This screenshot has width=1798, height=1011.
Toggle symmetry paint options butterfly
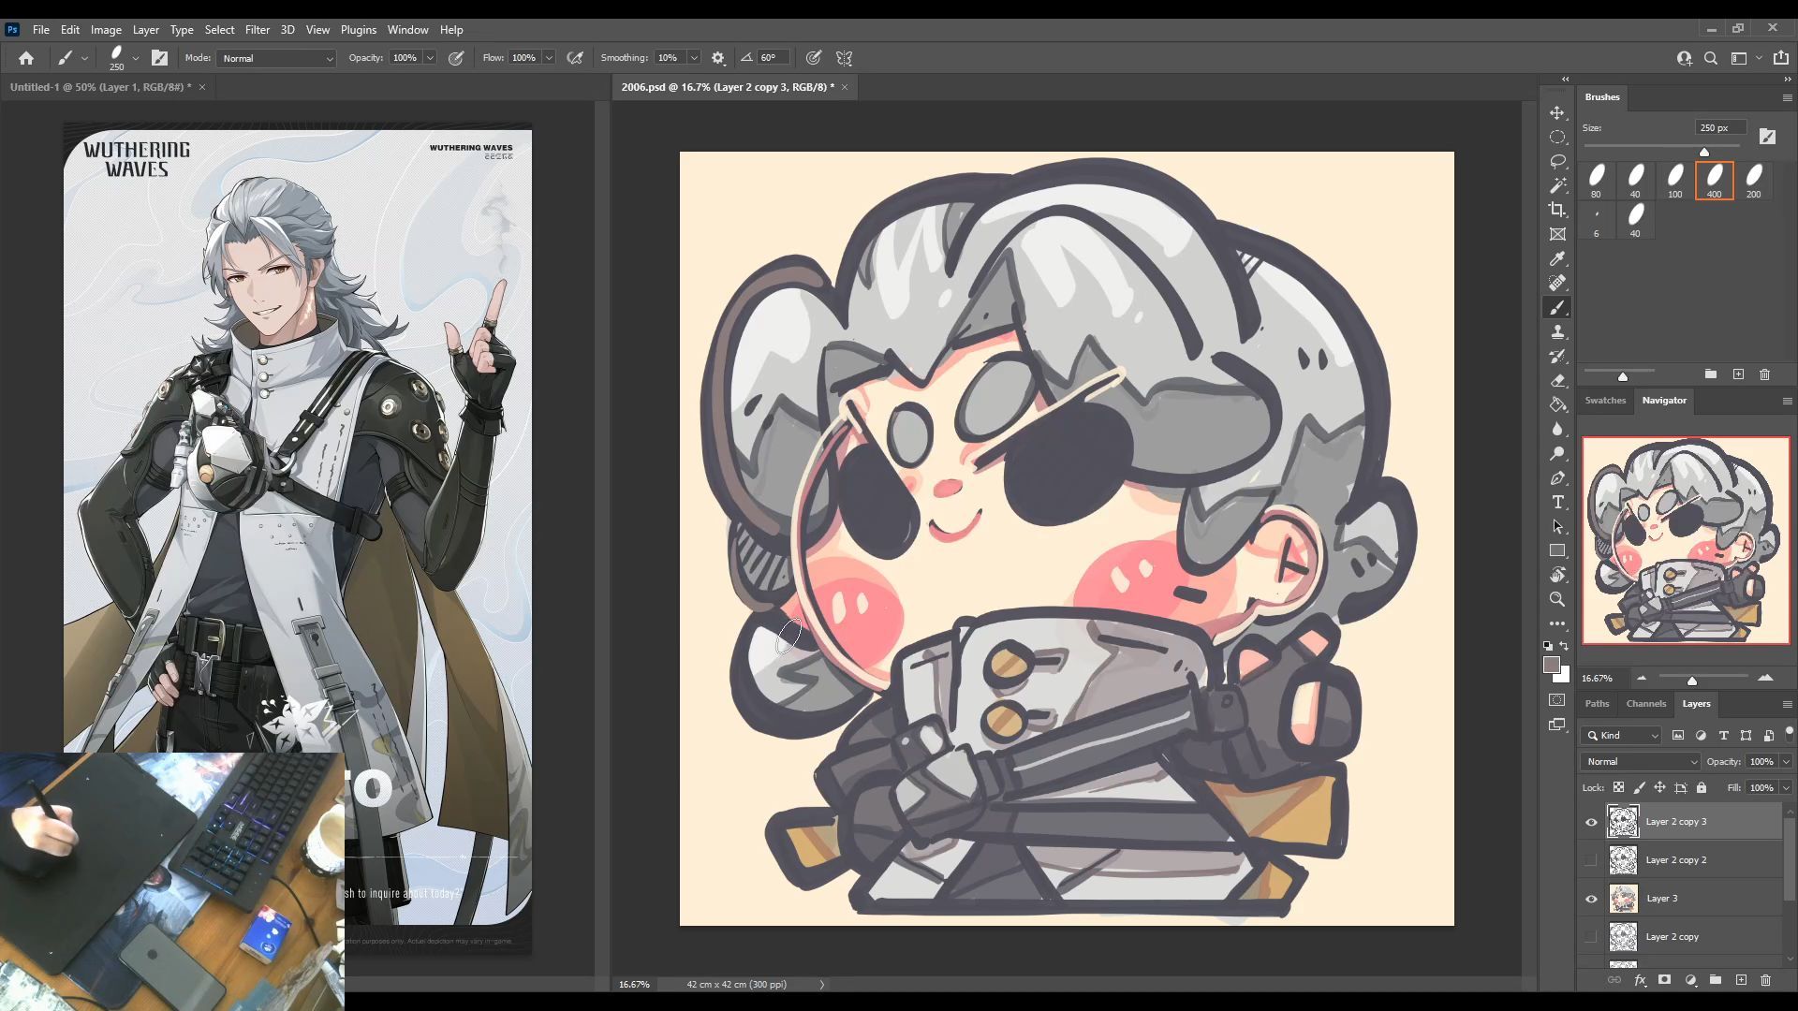click(844, 58)
